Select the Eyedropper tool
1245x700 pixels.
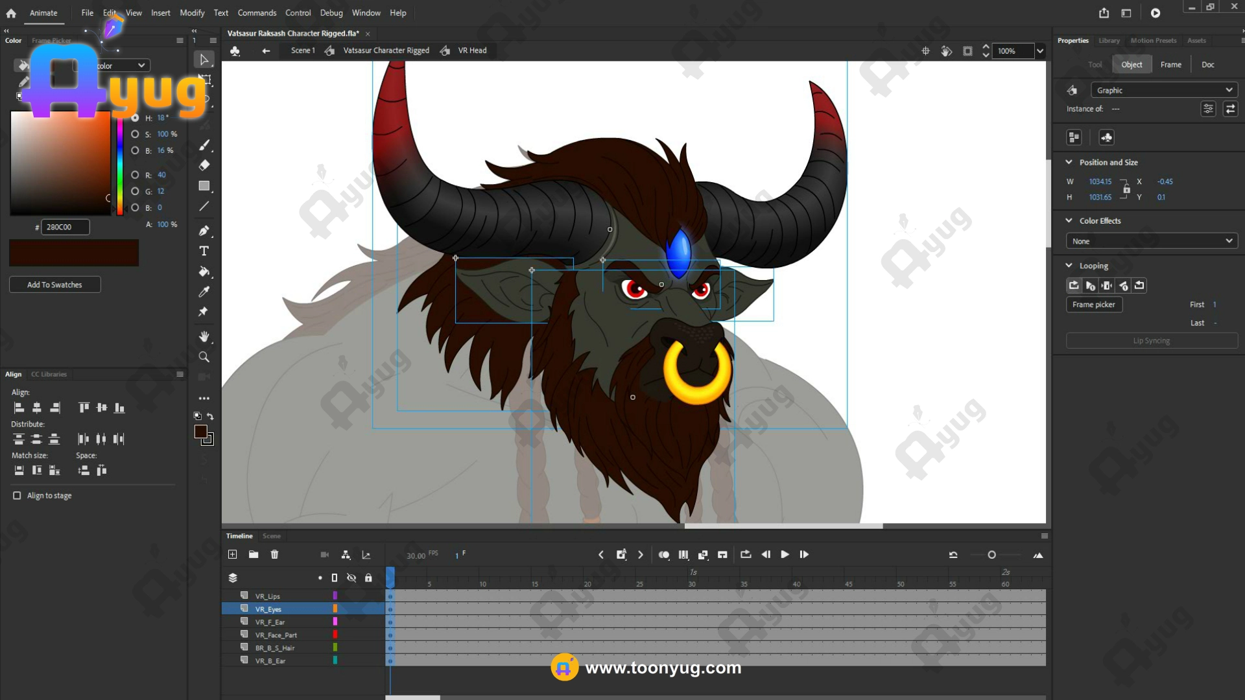204,292
